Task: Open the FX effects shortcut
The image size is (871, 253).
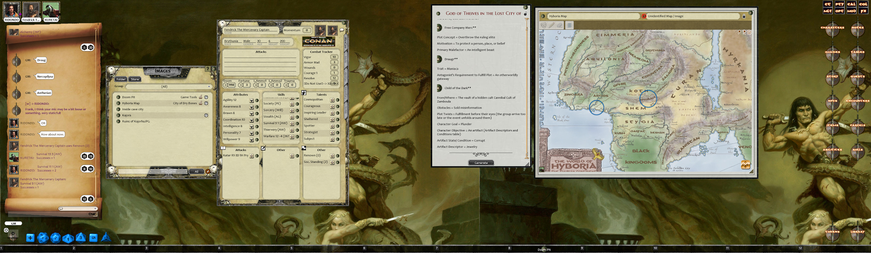Action: point(863,11)
